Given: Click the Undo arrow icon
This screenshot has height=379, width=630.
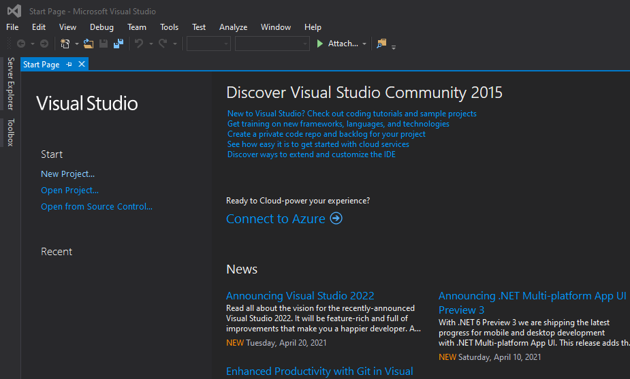Looking at the screenshot, I should click(x=139, y=44).
